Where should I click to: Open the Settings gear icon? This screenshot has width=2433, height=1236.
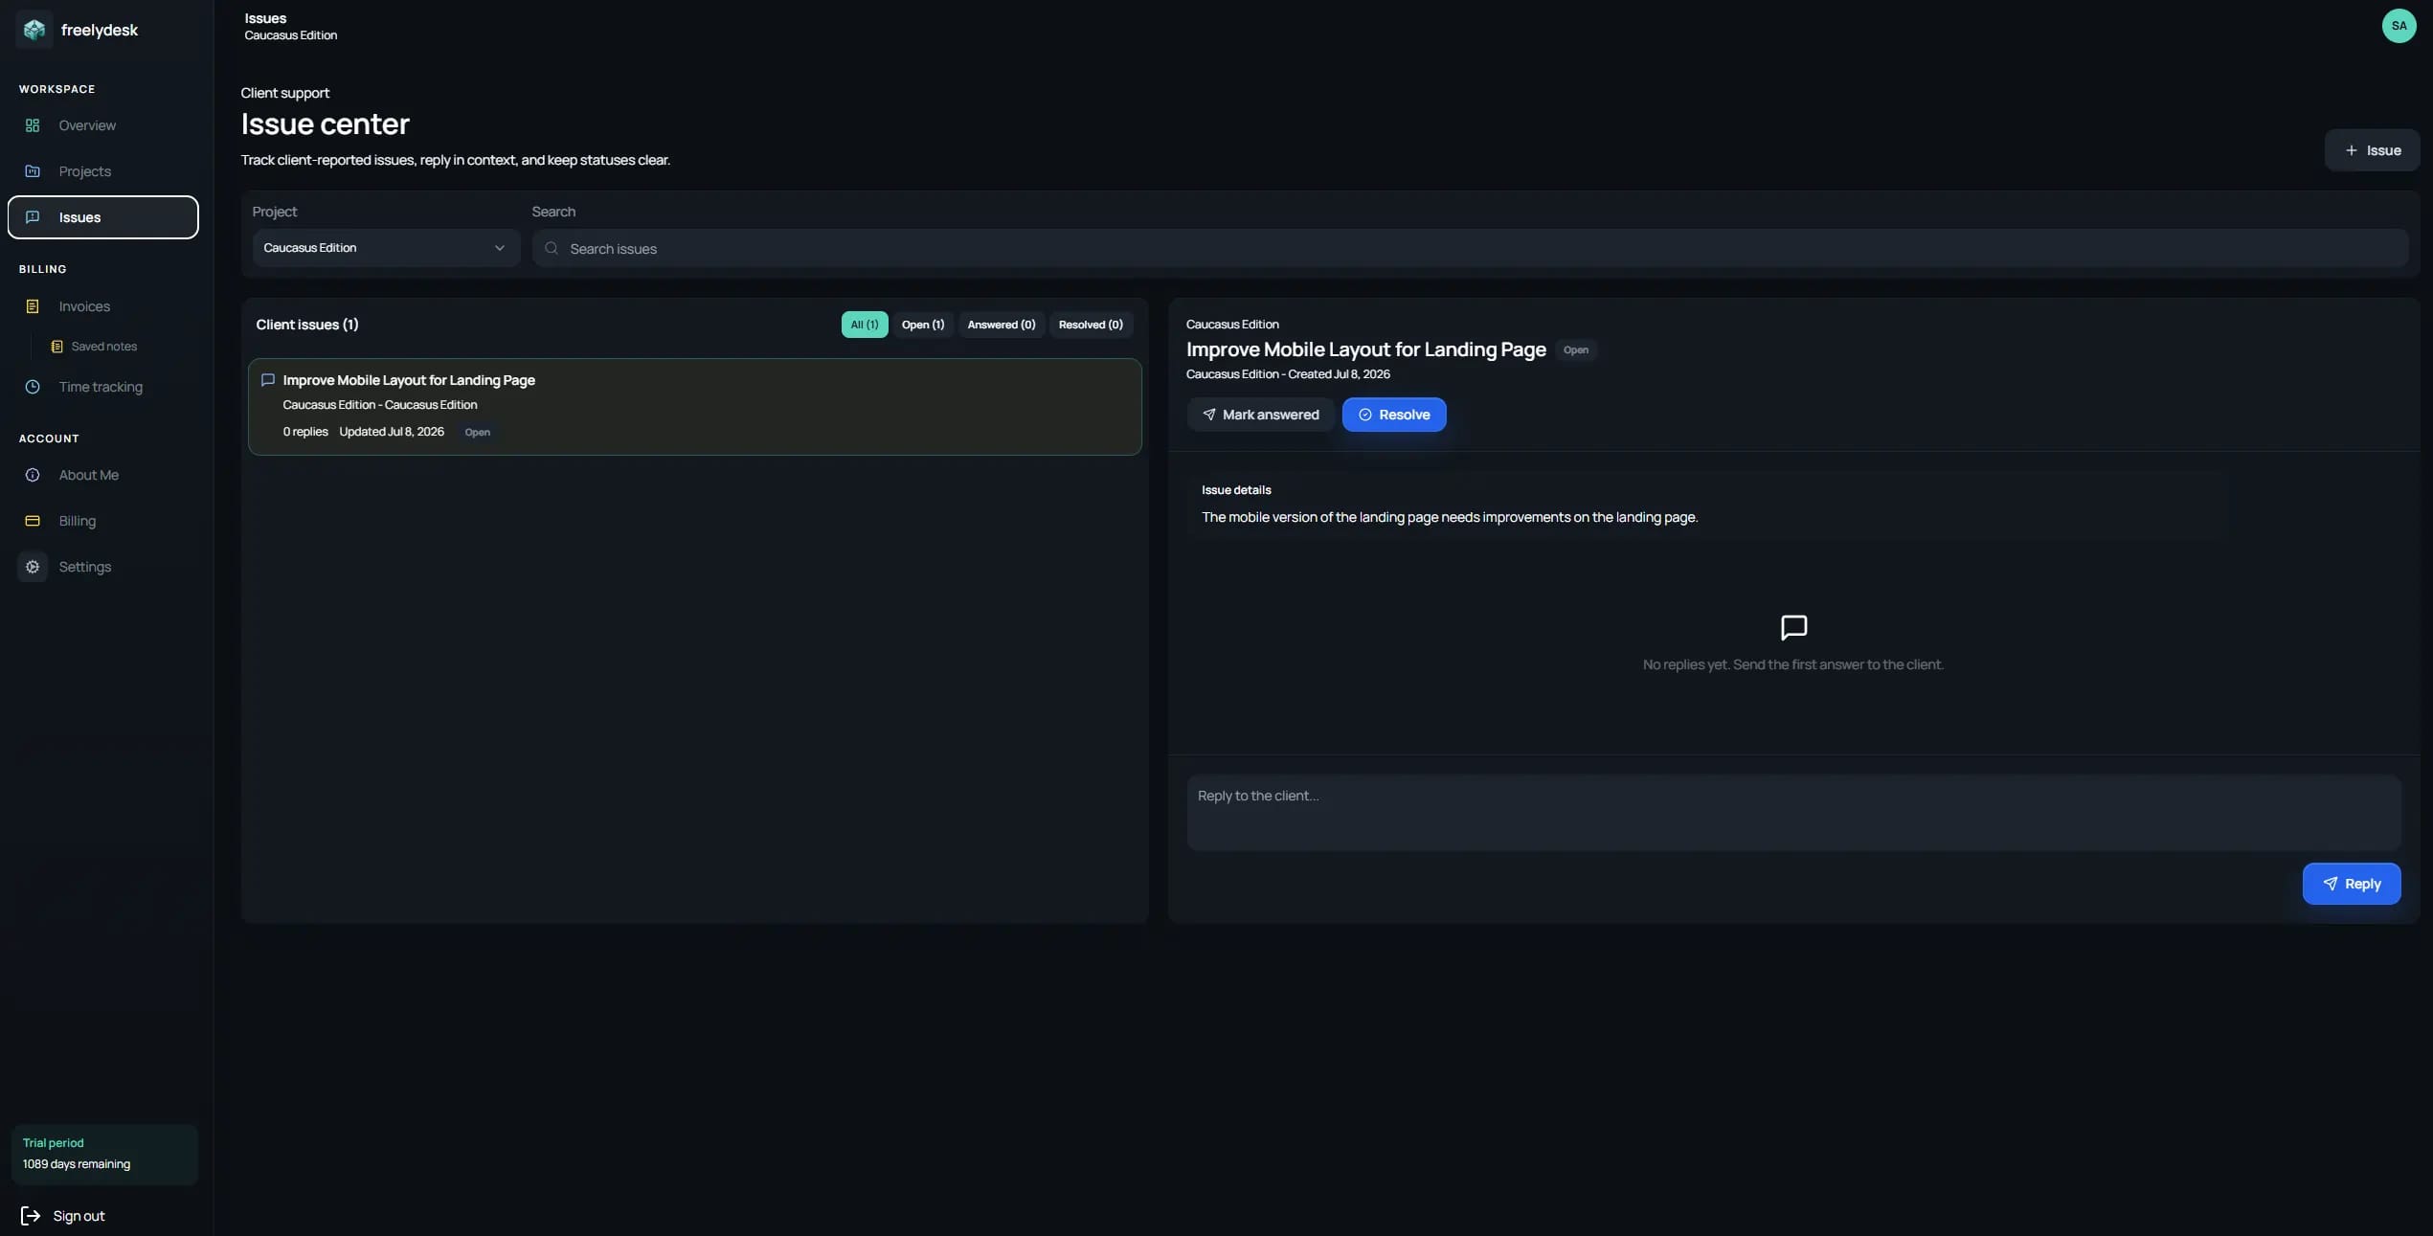[x=33, y=567]
